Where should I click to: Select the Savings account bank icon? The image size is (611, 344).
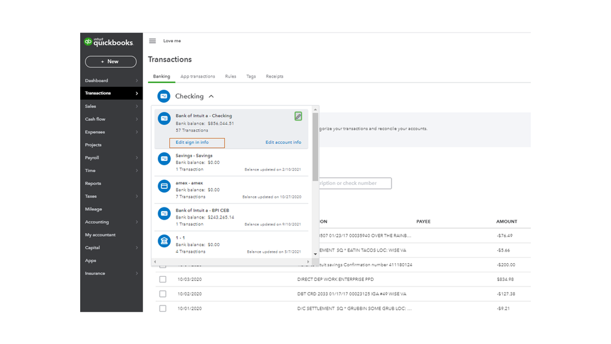pos(164,159)
